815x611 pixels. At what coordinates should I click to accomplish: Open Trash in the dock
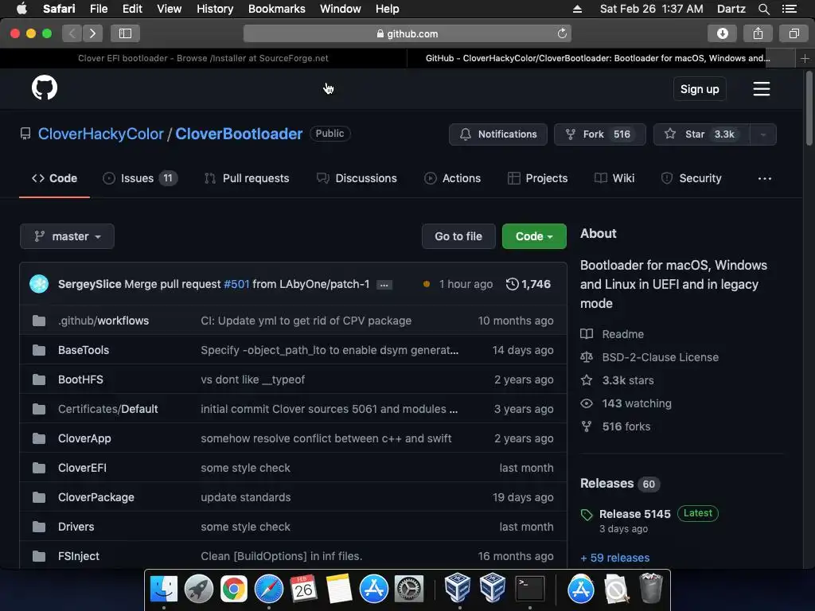pos(651,588)
